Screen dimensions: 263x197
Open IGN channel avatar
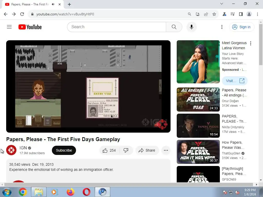coord(11,150)
